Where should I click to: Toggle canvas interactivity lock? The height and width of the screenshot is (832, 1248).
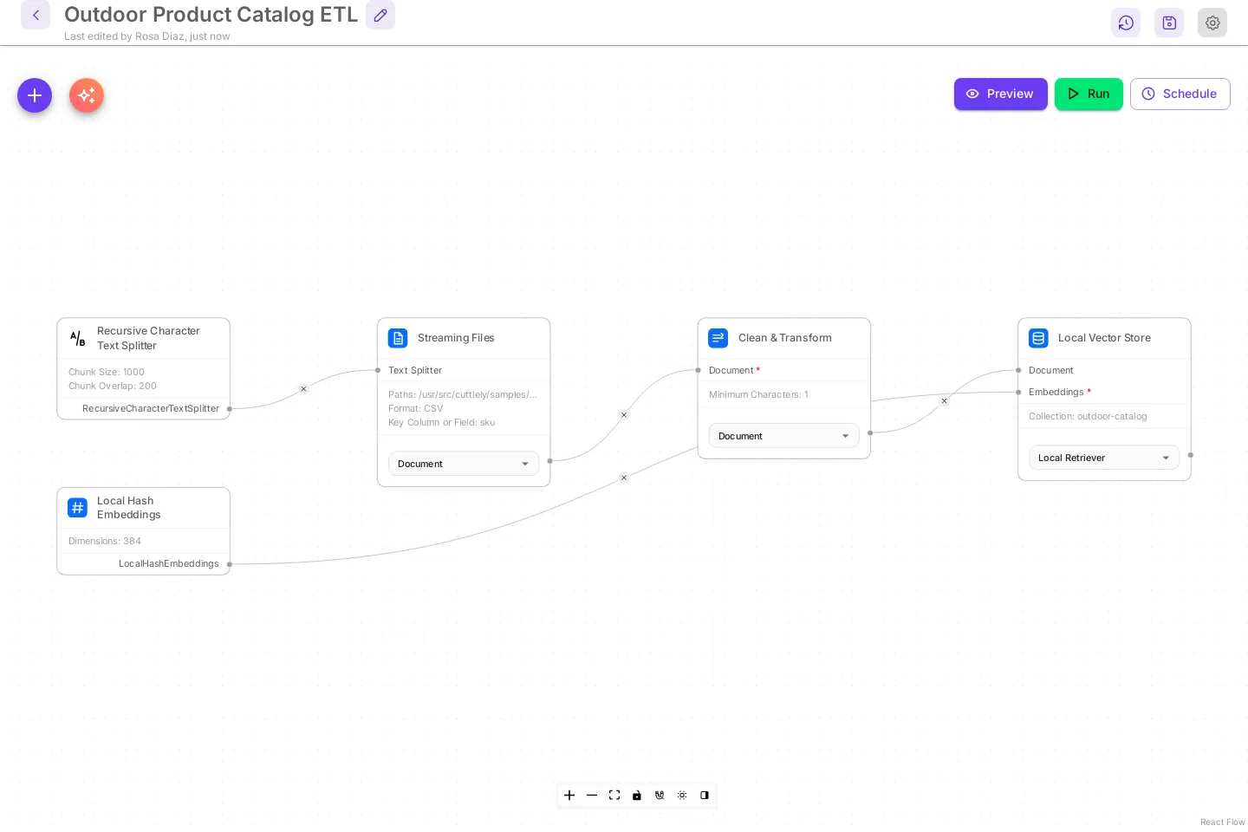[637, 796]
